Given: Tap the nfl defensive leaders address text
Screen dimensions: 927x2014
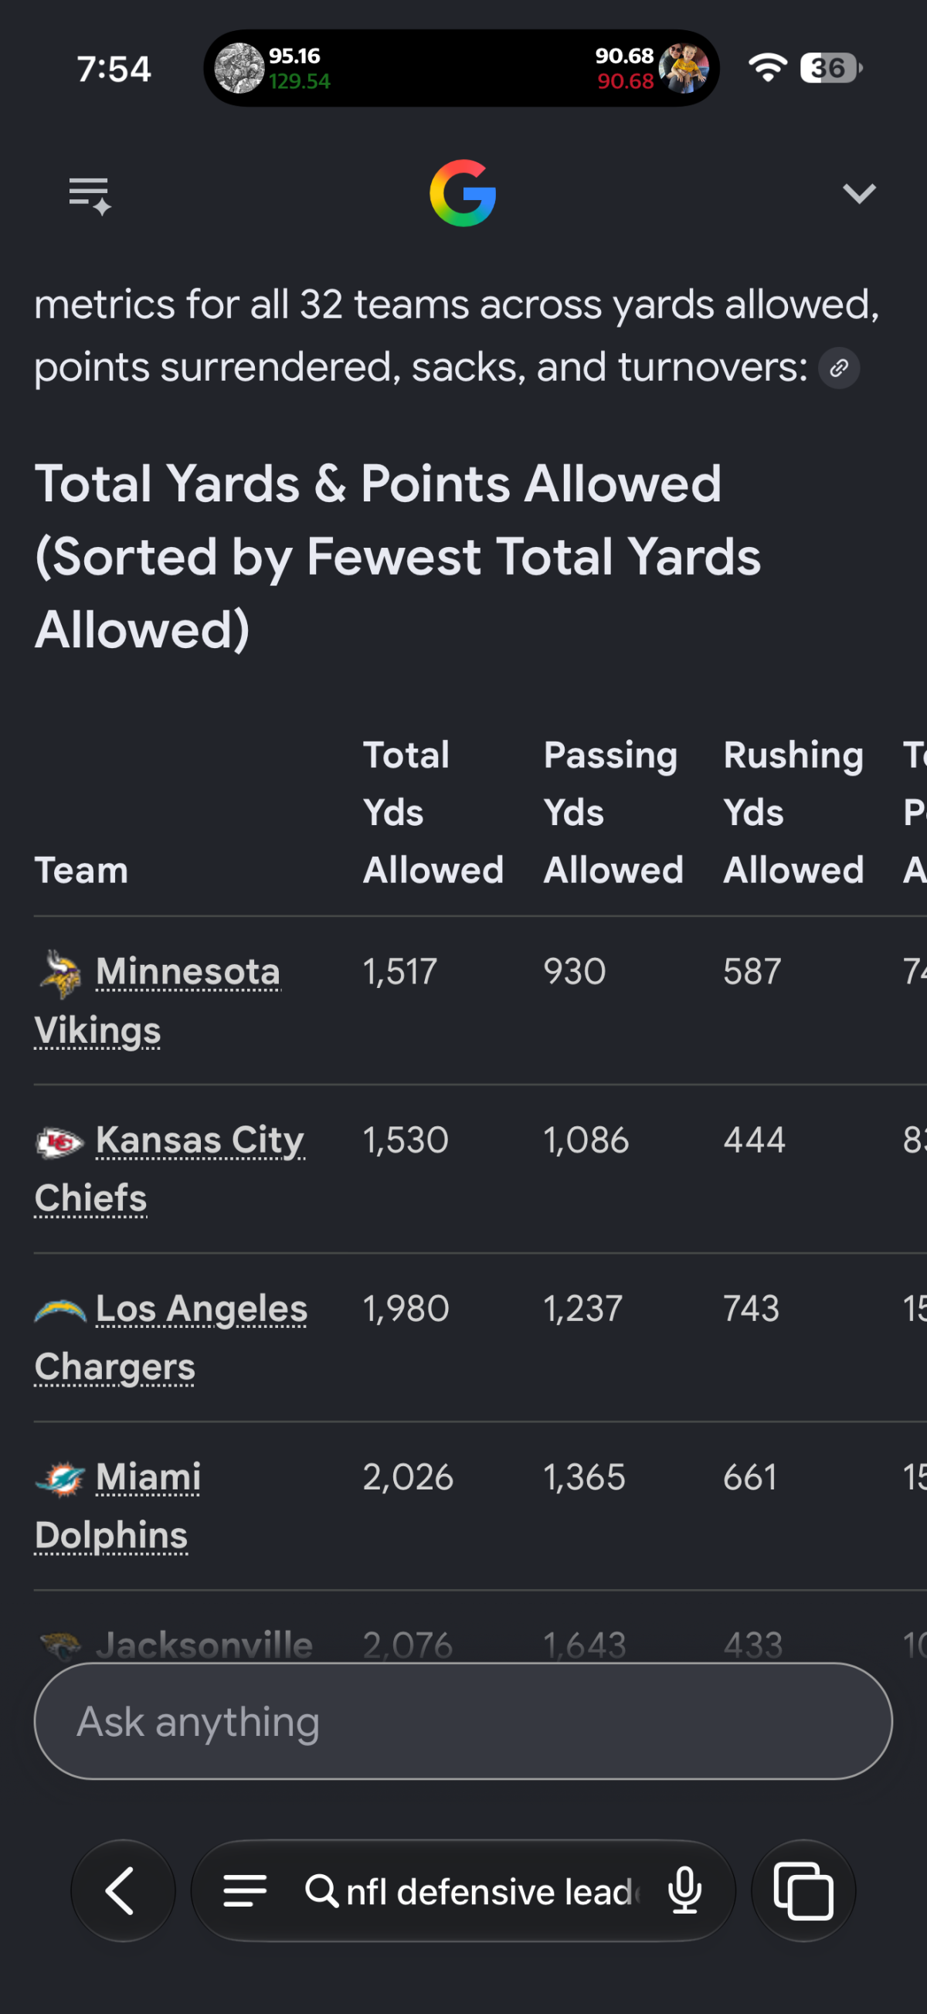Looking at the screenshot, I should pos(492,1892).
